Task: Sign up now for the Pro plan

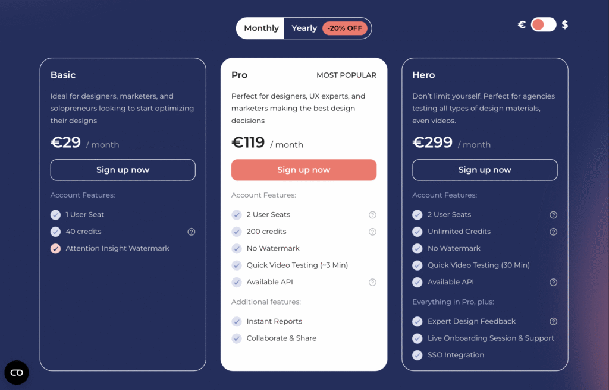Action: click(304, 170)
